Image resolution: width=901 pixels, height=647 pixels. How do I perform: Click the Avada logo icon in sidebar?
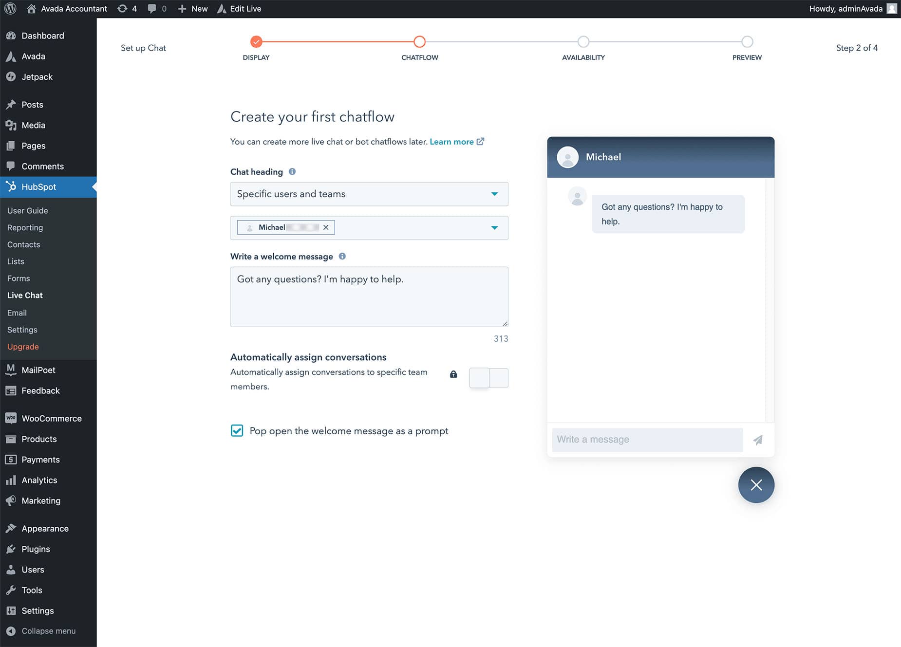pos(11,56)
